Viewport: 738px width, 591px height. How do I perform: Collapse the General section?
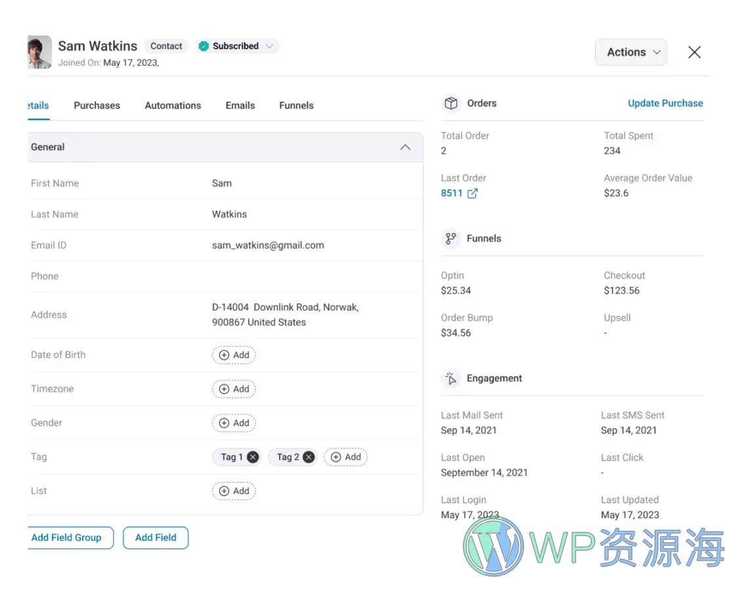[x=405, y=147]
